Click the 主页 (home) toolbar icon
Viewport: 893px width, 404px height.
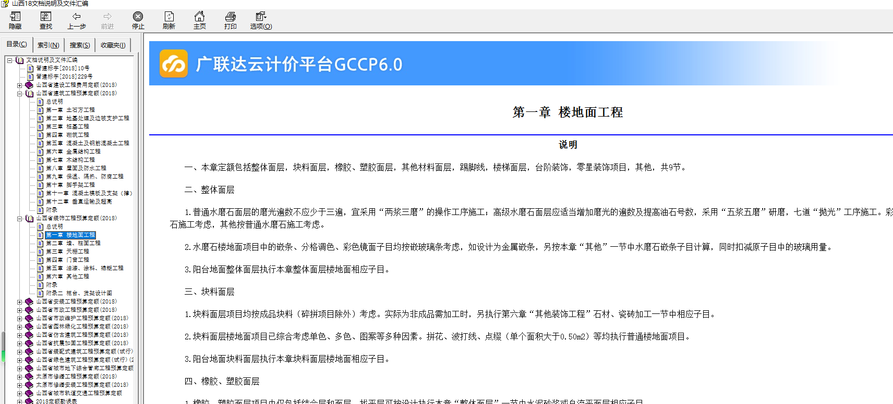(199, 17)
